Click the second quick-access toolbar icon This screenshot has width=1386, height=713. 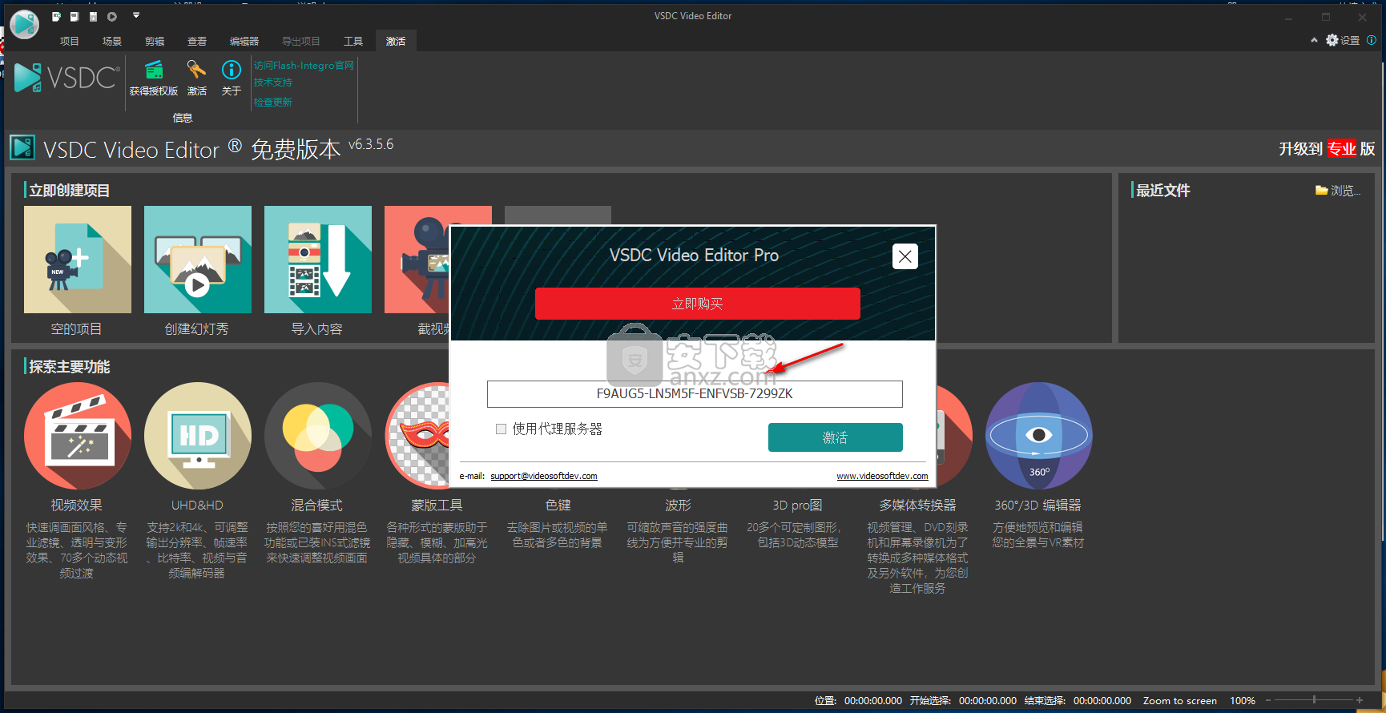75,16
